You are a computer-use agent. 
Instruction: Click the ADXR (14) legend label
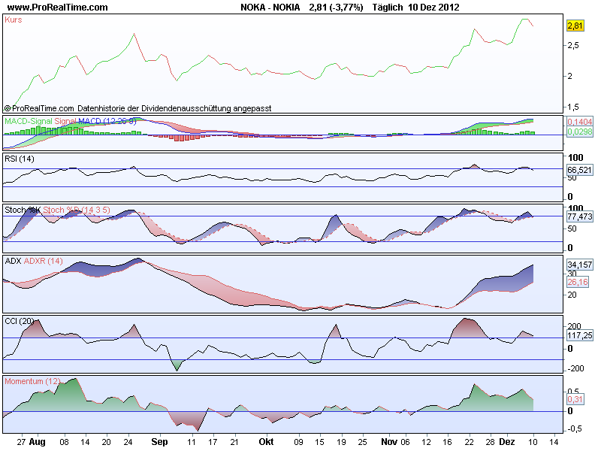click(44, 261)
